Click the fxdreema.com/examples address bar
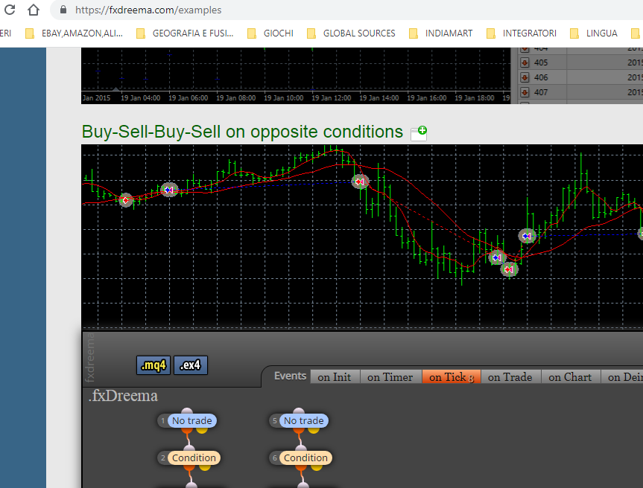The height and width of the screenshot is (488, 643). click(x=148, y=10)
